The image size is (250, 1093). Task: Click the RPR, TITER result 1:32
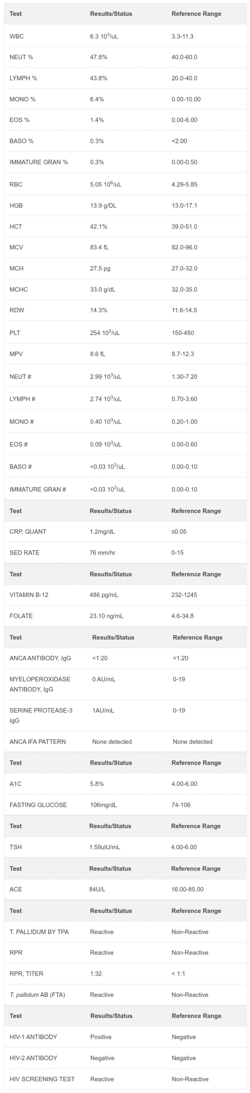click(96, 973)
